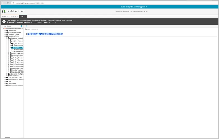
Task: Click the site lock icon in address bar
Action: click(x=13, y=3)
